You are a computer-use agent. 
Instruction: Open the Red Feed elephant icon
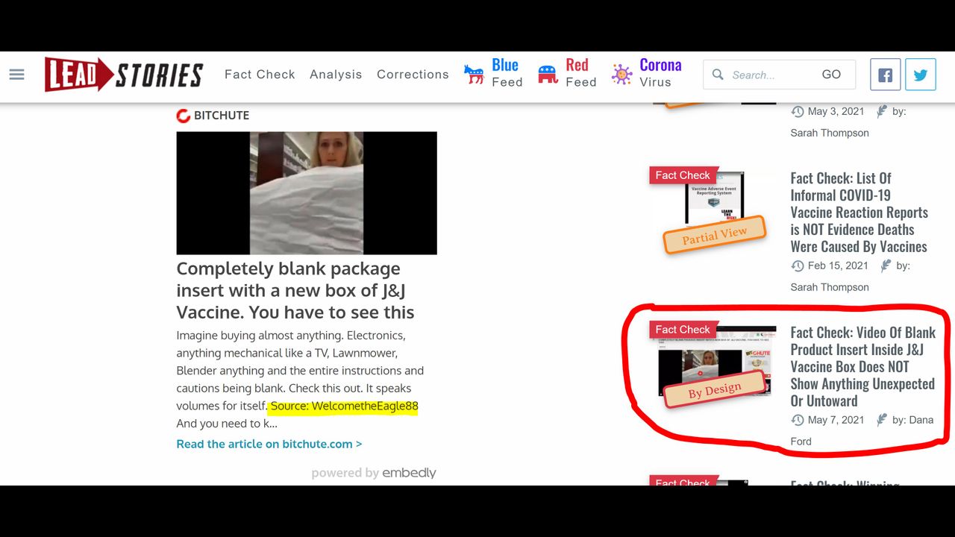(548, 75)
